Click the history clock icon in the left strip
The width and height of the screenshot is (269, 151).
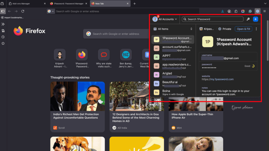[x=3, y=37]
